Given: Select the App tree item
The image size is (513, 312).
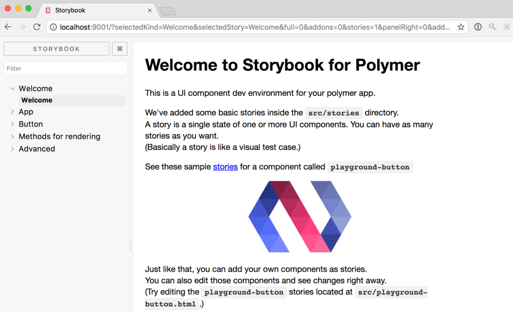Looking at the screenshot, I should coord(26,112).
